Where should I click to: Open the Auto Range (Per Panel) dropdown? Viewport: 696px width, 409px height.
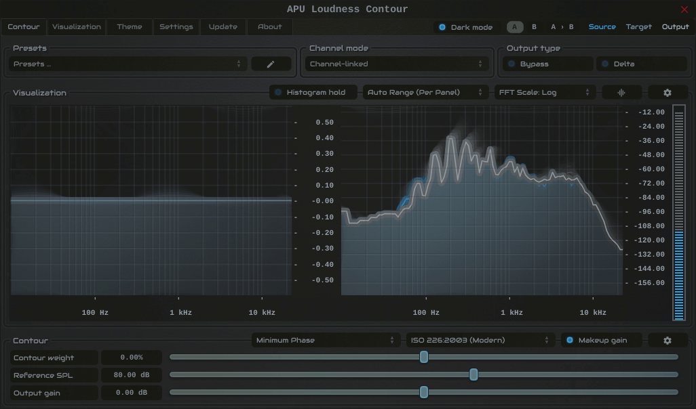(x=425, y=92)
